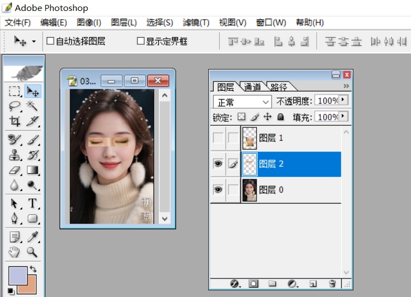Show 图层 1 by clicking its visibility box
Image resolution: width=411 pixels, height=297 pixels.
(218, 138)
